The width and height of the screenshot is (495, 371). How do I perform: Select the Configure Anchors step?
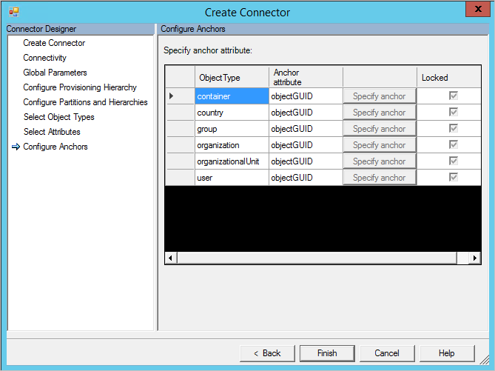click(55, 147)
